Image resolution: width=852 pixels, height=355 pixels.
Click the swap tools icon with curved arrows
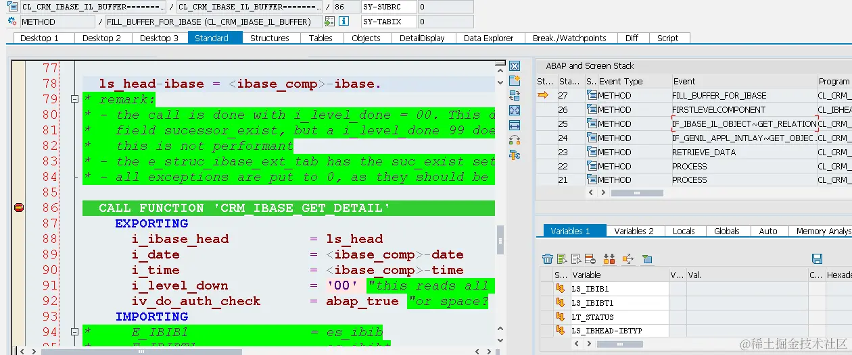pos(515,140)
